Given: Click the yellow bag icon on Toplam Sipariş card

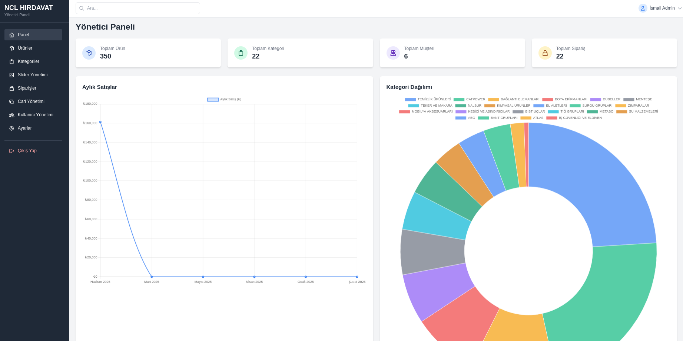Looking at the screenshot, I should (x=545, y=53).
